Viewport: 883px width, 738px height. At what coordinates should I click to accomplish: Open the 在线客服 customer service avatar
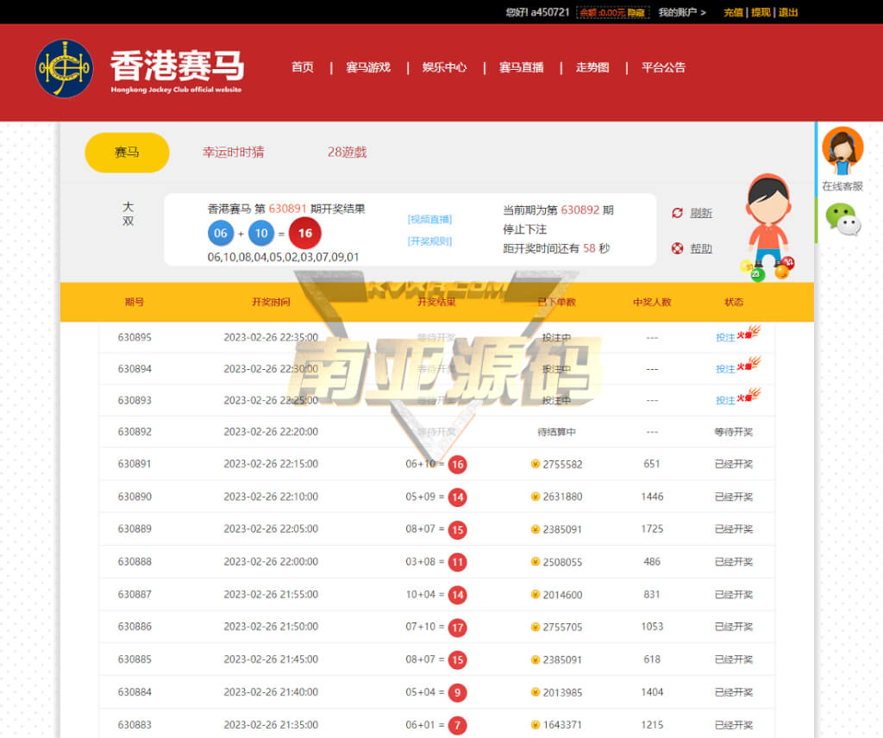[842, 151]
